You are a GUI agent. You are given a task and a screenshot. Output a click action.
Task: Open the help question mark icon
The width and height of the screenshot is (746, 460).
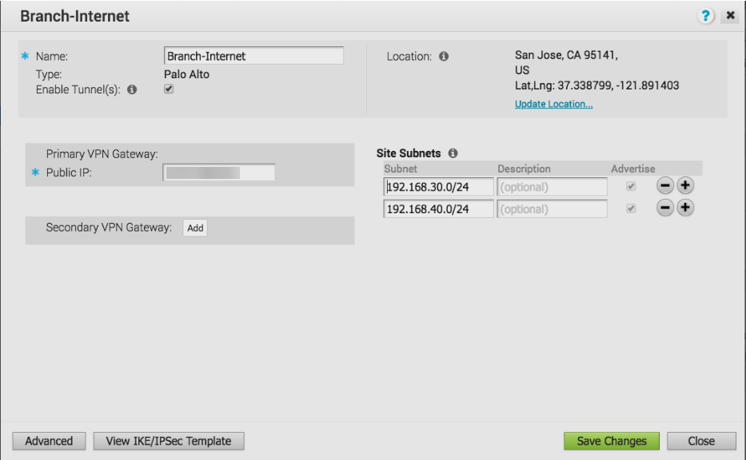click(705, 16)
